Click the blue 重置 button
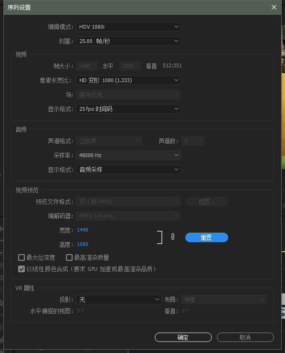Viewport: 285px width, 353px height. click(207, 237)
